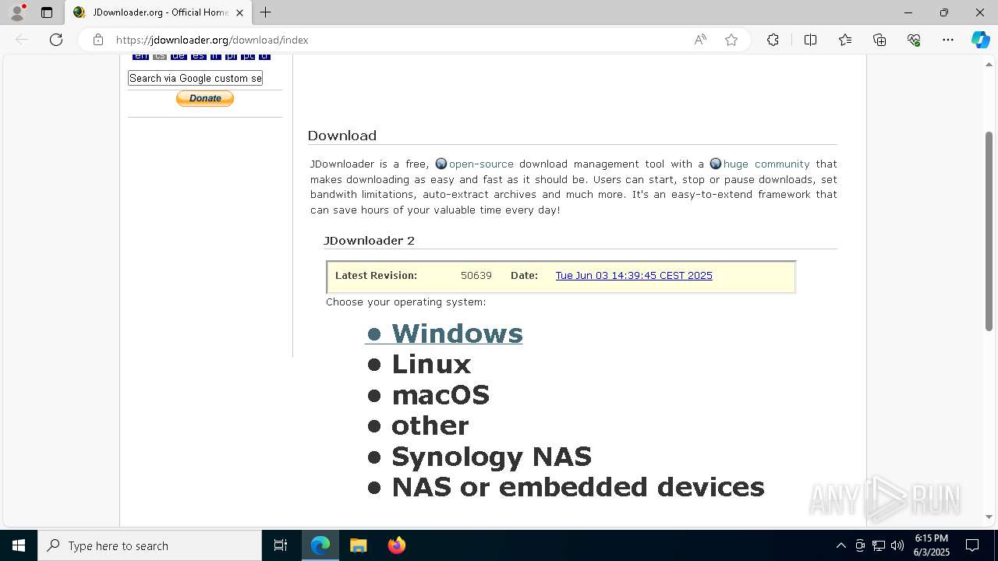The image size is (998, 561).
Task: Open the Extensions puzzle icon
Action: pyautogui.click(x=773, y=40)
